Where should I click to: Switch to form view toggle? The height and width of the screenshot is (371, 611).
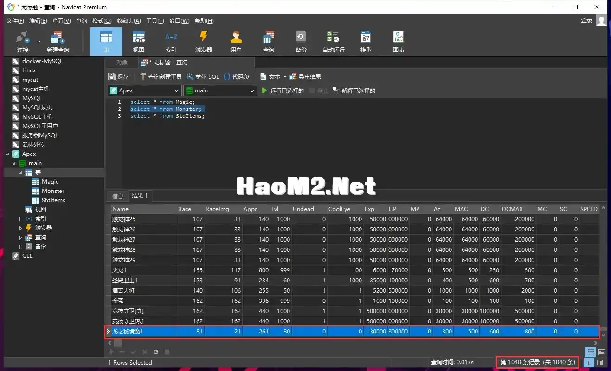coord(601,352)
